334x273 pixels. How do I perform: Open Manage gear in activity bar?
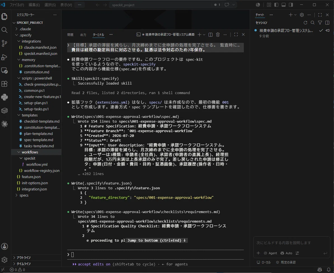click(4, 260)
